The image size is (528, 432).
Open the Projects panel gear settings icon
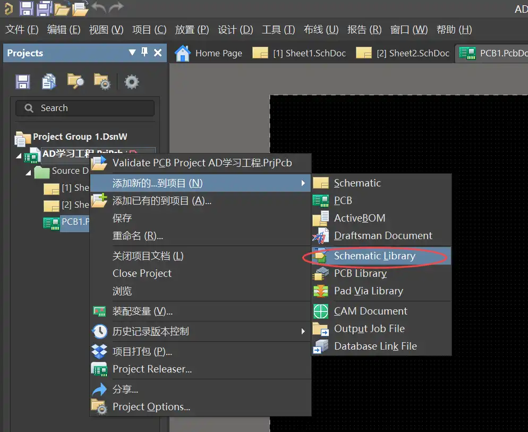[x=131, y=81]
